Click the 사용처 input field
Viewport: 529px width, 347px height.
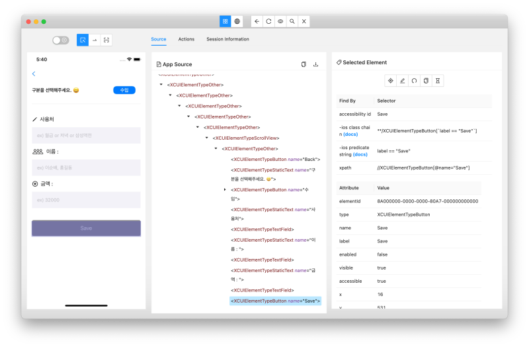[87, 136]
